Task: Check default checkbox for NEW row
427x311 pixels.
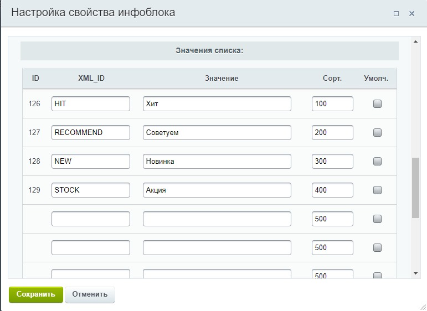Action: tap(377, 161)
